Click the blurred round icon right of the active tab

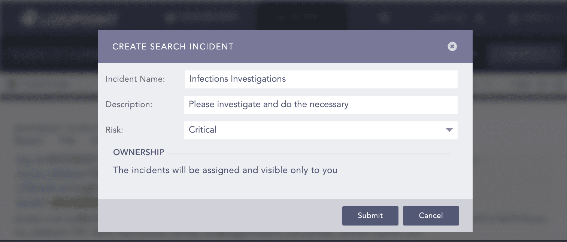(384, 17)
